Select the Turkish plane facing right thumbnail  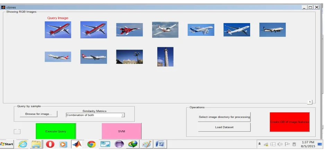tap(94, 57)
